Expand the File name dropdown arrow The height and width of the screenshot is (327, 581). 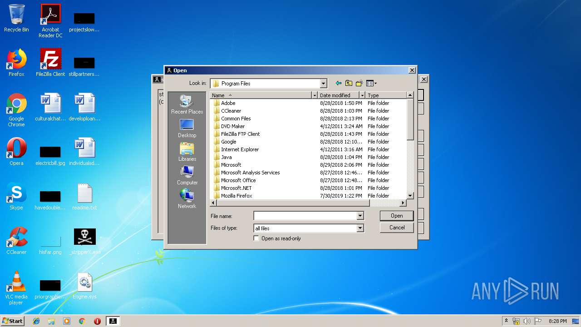(360, 216)
